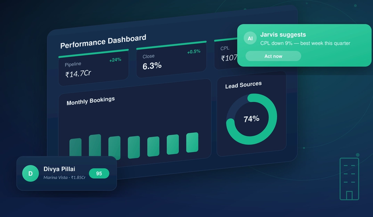Click CPL down 9% message text
373x217 pixels.
(305, 43)
